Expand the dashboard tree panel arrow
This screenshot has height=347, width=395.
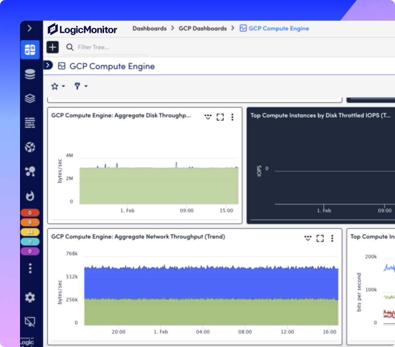coord(48,65)
